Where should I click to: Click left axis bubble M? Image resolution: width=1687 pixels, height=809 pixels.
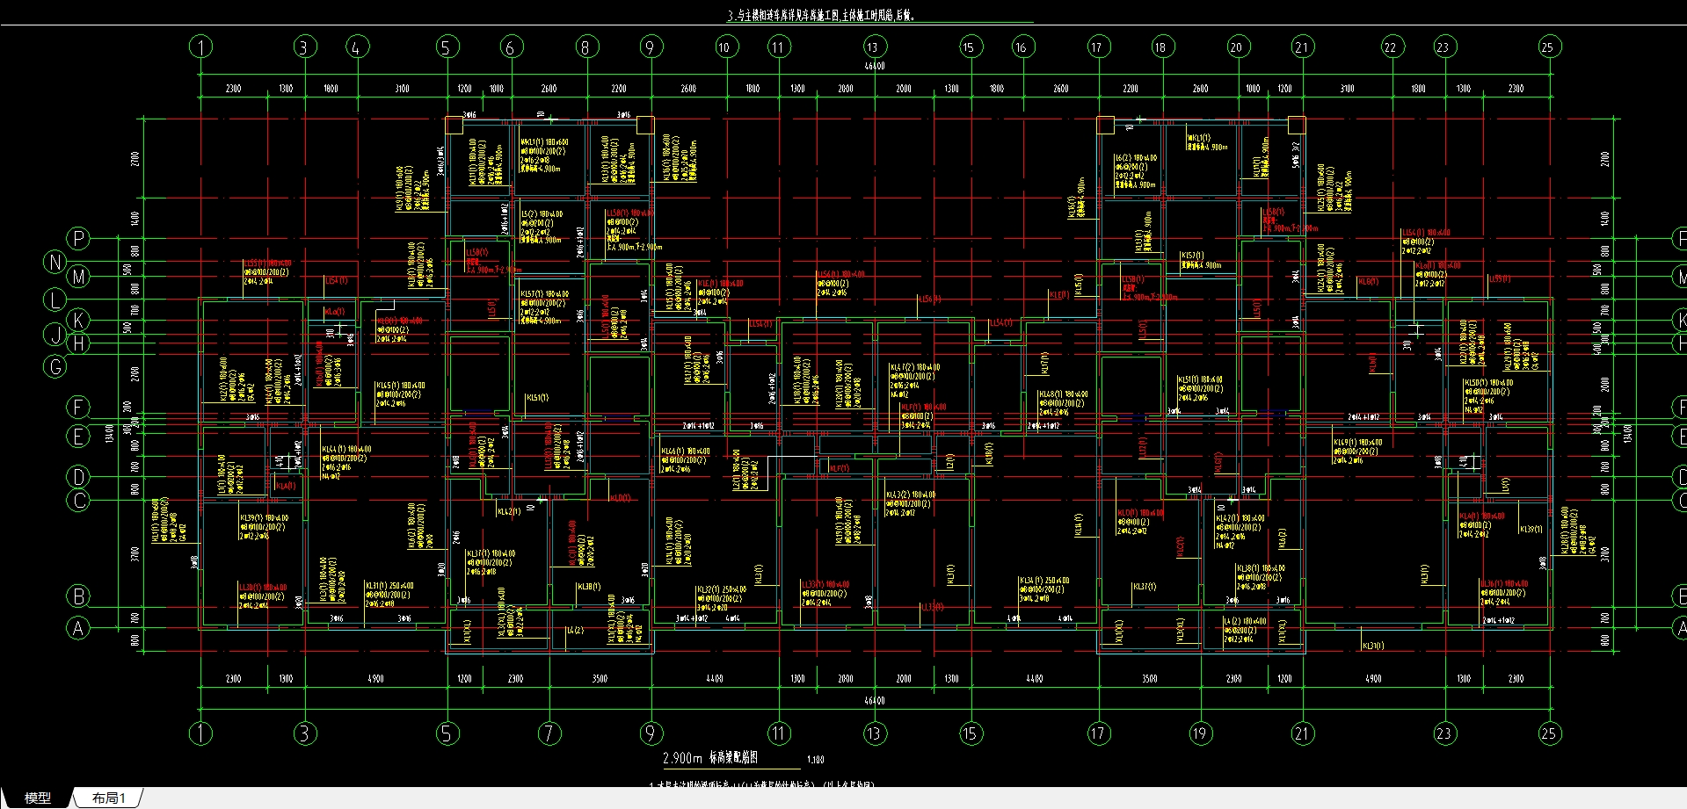(x=79, y=278)
